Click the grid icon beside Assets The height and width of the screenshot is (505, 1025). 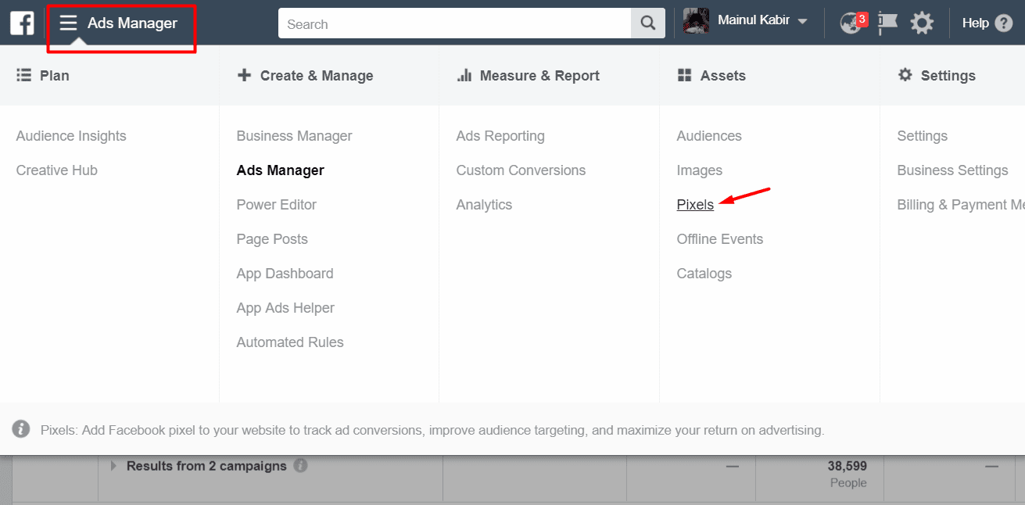(x=685, y=75)
